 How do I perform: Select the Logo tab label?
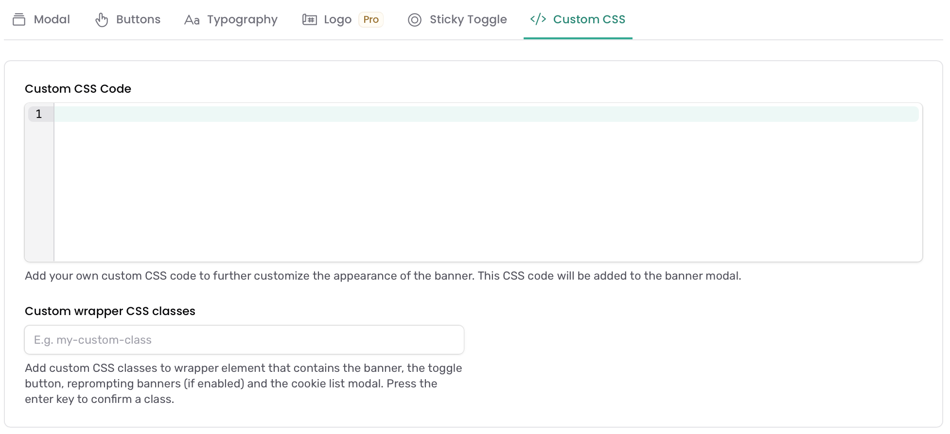(337, 19)
